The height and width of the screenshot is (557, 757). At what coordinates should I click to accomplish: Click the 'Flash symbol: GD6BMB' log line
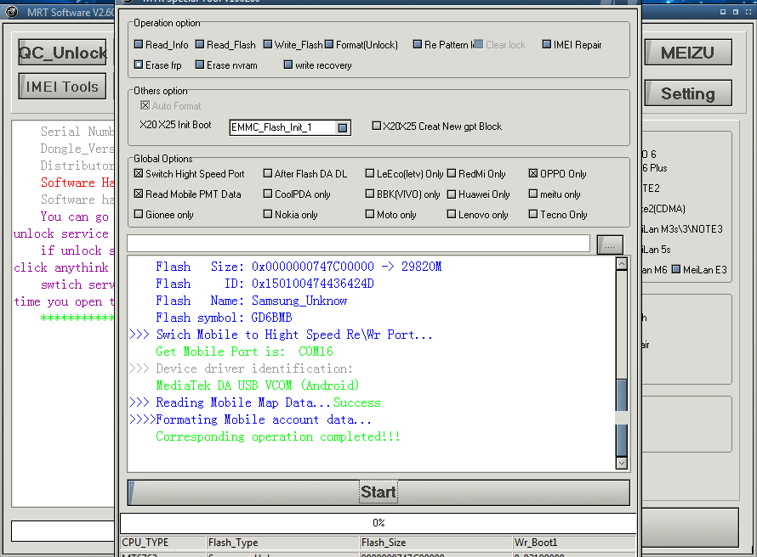click(224, 318)
